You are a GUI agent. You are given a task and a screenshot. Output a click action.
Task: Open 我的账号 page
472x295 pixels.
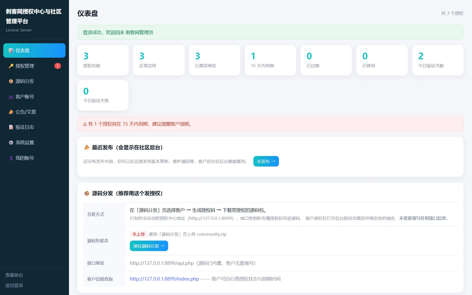[x=34, y=158]
